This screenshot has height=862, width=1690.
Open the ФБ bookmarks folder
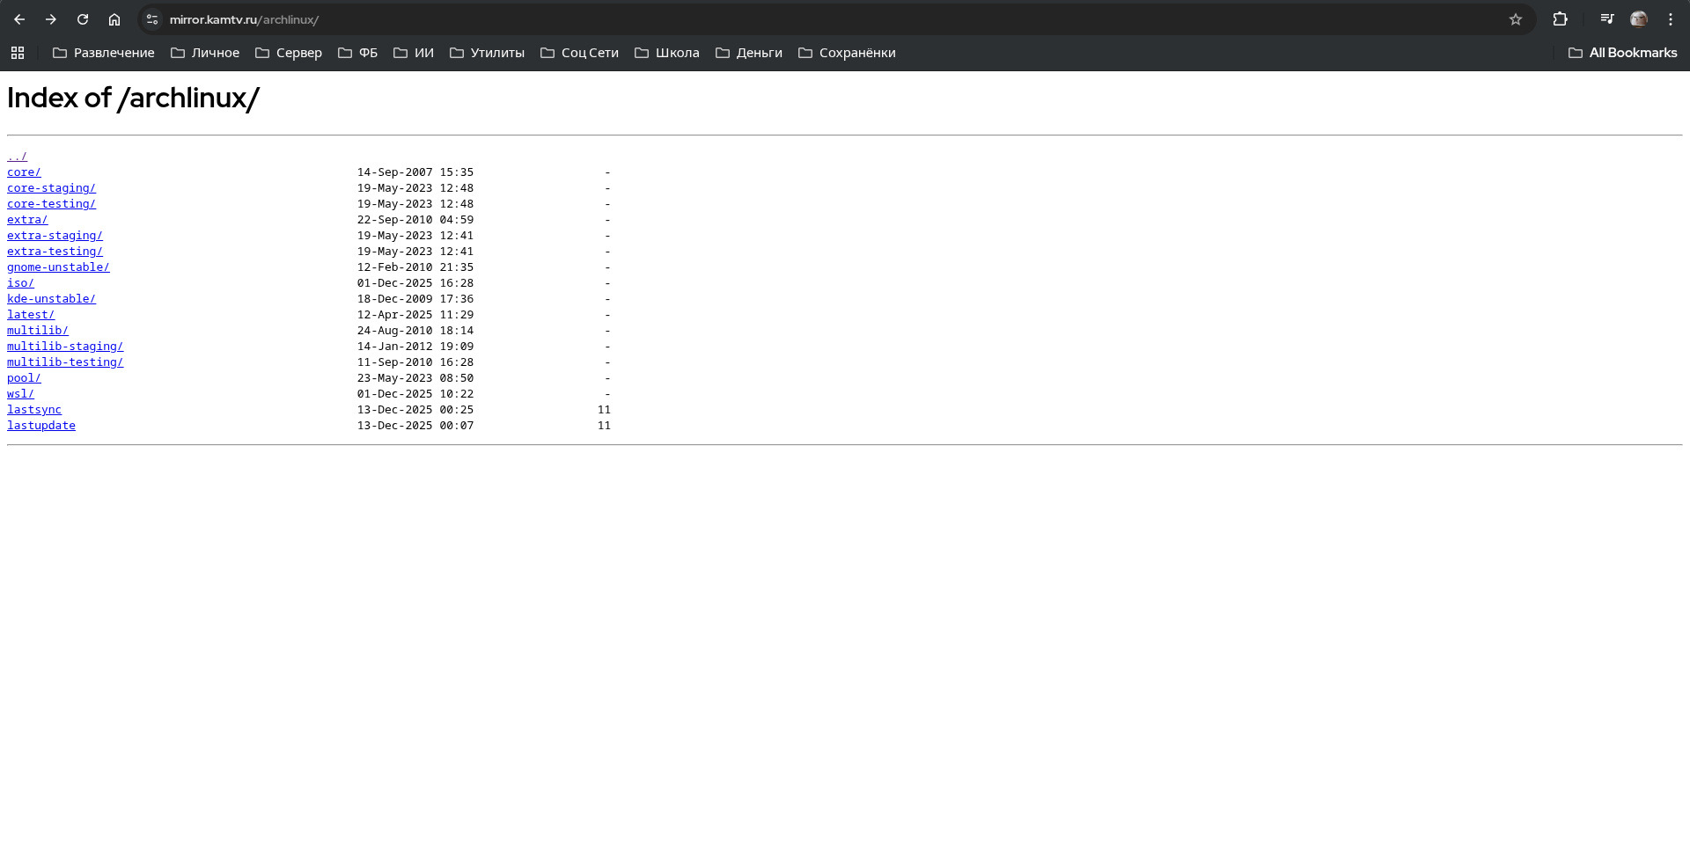(358, 53)
